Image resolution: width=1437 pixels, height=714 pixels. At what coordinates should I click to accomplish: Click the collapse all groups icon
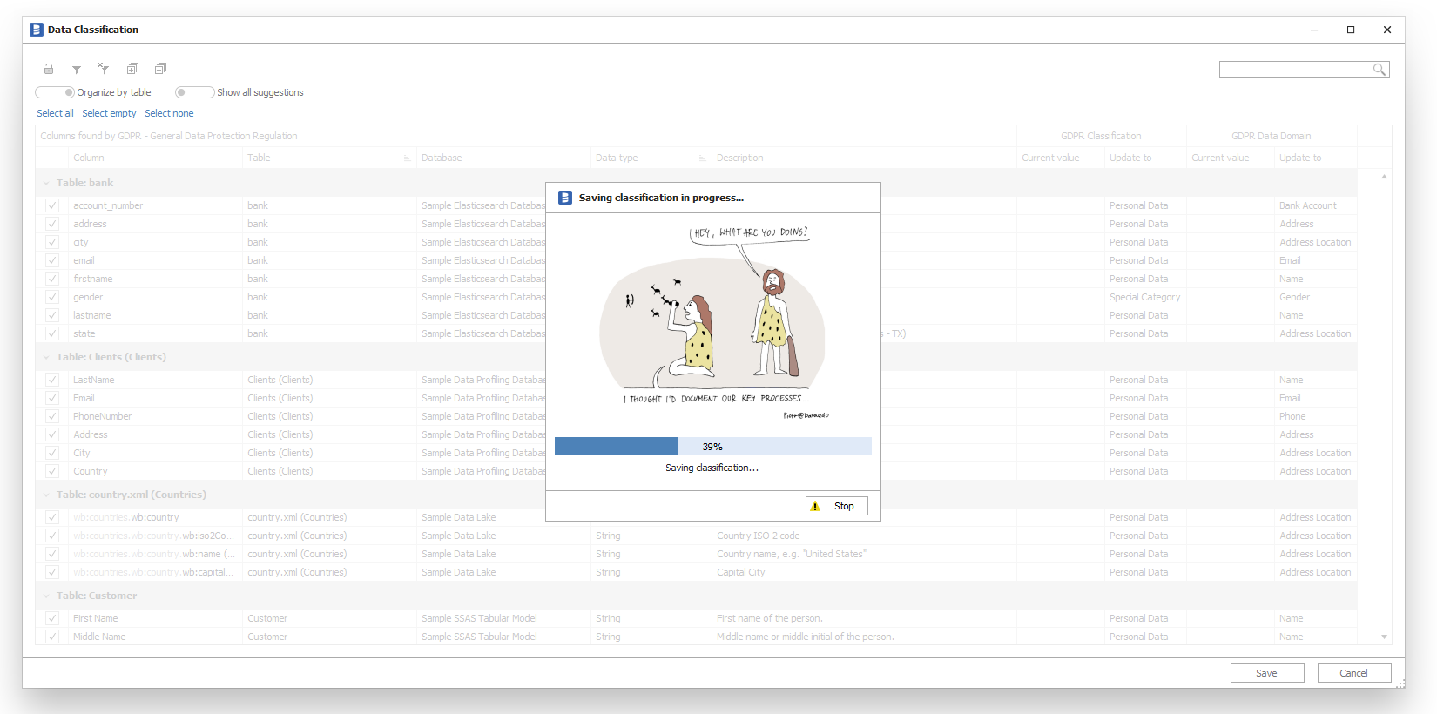click(x=160, y=69)
